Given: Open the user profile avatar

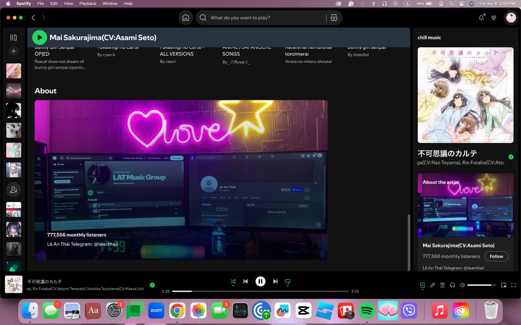Looking at the screenshot, I should [511, 18].
